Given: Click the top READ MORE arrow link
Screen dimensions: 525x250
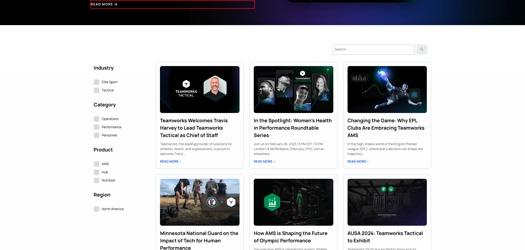Looking at the screenshot, I should (104, 4).
